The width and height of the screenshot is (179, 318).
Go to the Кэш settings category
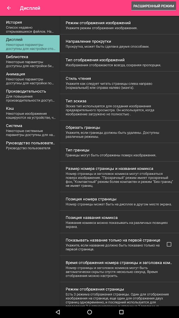coord(30,113)
